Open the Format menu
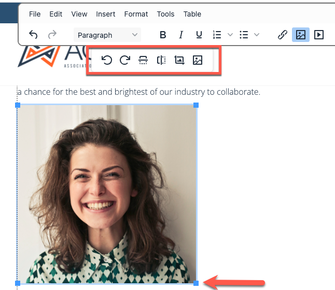Screen dimensions: 335x290 136,14
